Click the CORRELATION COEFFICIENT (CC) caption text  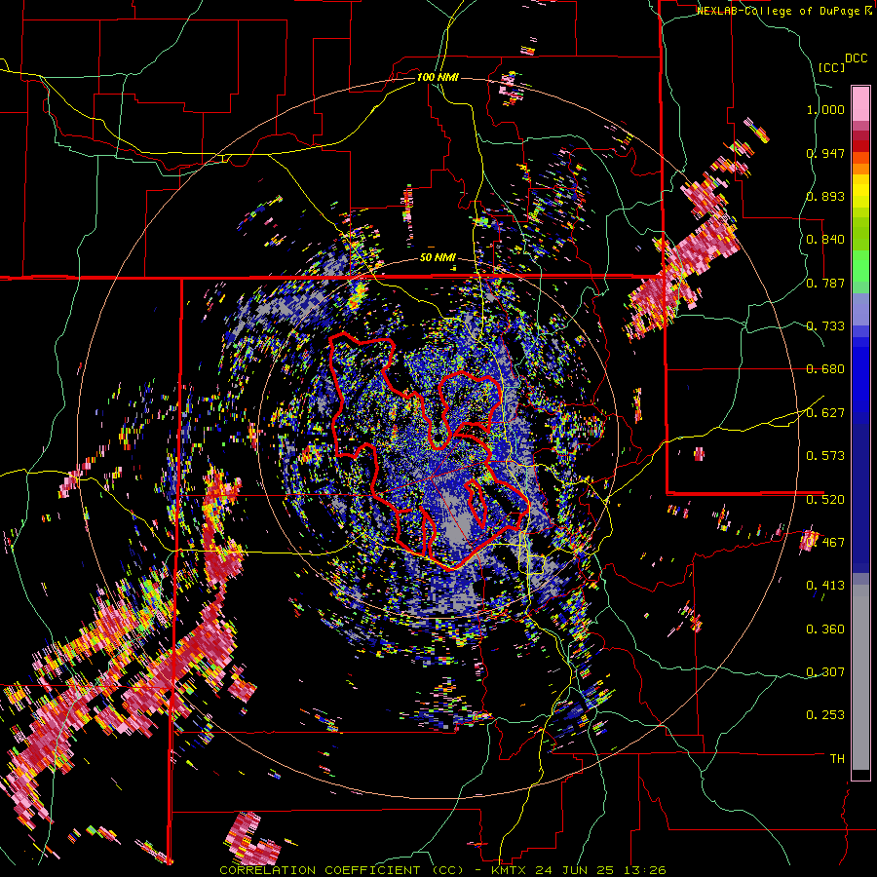[x=342, y=870]
